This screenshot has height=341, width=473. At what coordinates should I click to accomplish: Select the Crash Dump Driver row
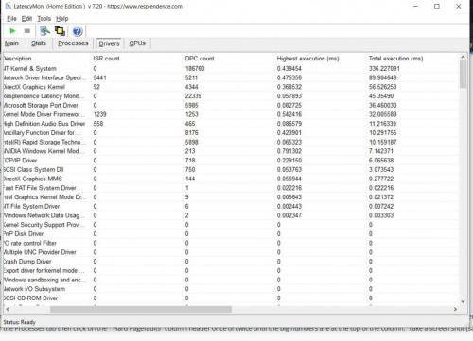[x=231, y=262]
